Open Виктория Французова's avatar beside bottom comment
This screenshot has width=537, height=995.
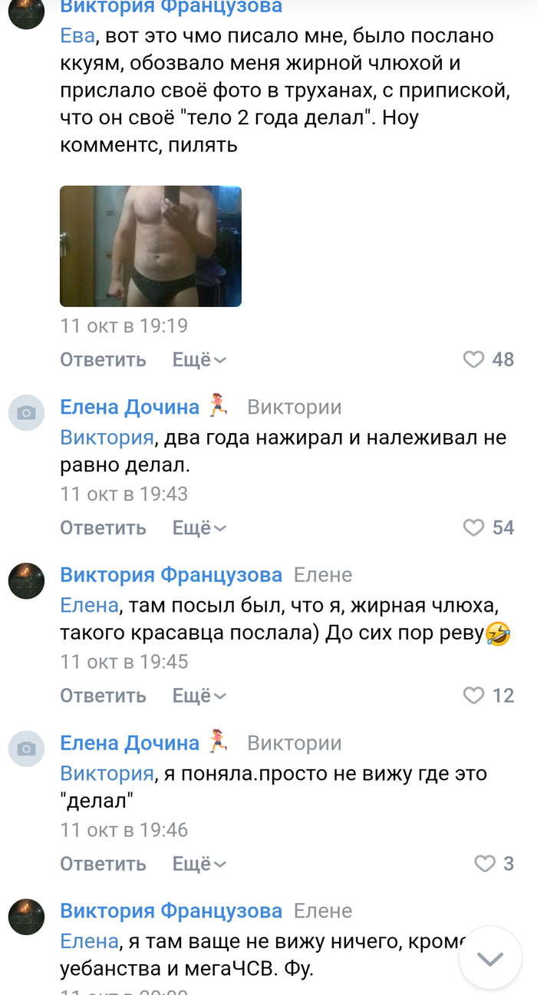[27, 917]
